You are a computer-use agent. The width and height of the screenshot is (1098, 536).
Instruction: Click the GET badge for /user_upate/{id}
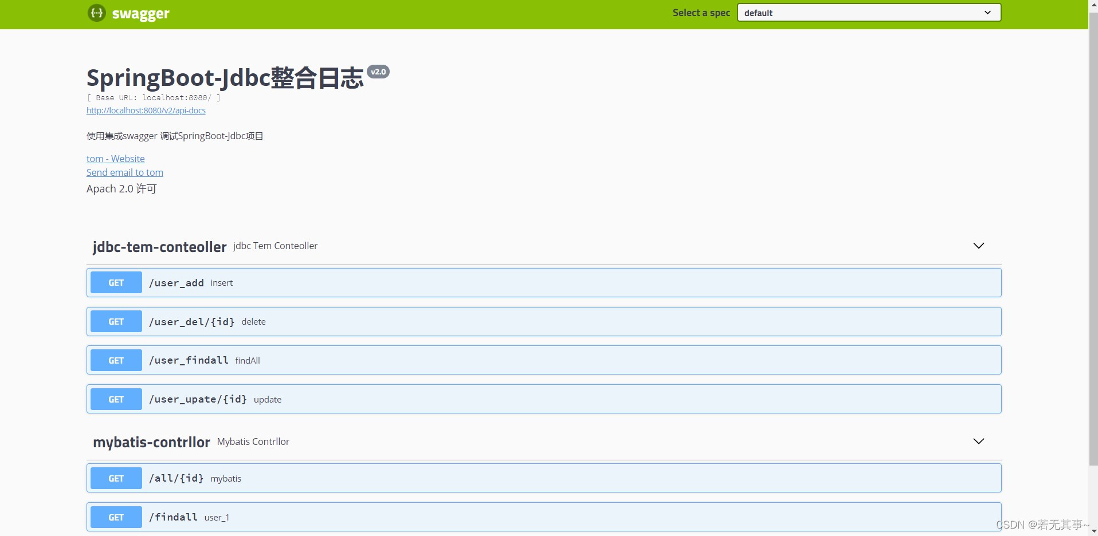click(115, 399)
